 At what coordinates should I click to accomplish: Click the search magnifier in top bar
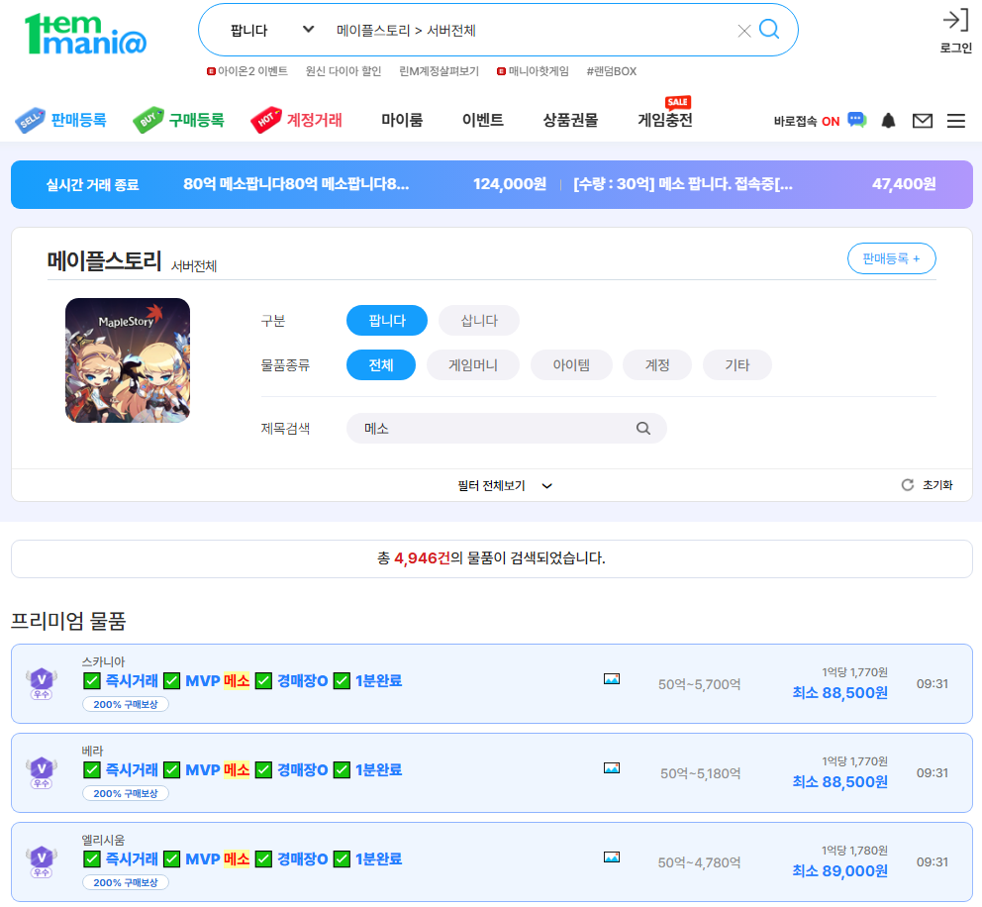coord(769,29)
